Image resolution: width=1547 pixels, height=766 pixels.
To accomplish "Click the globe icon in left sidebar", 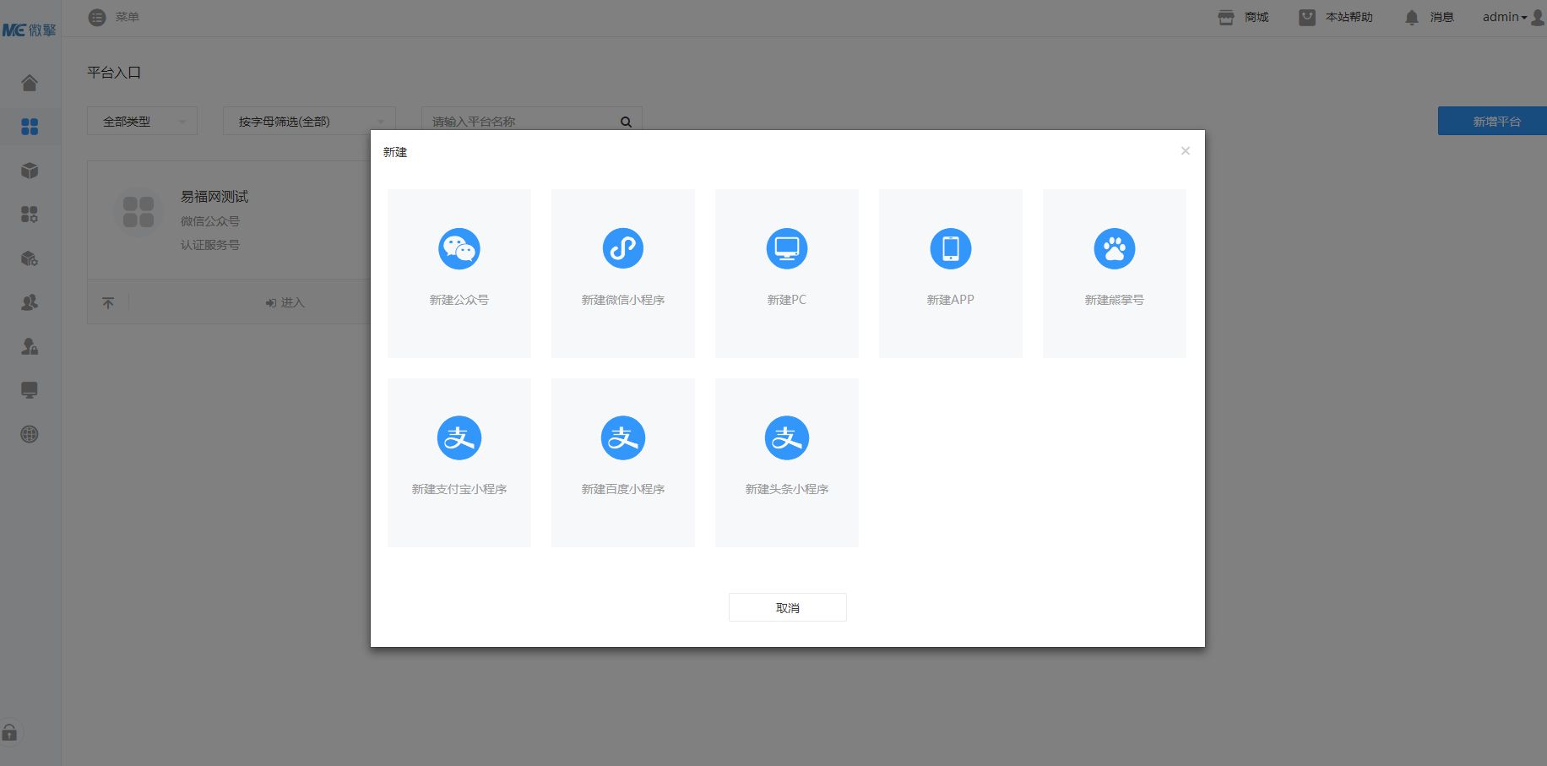I will coord(30,434).
